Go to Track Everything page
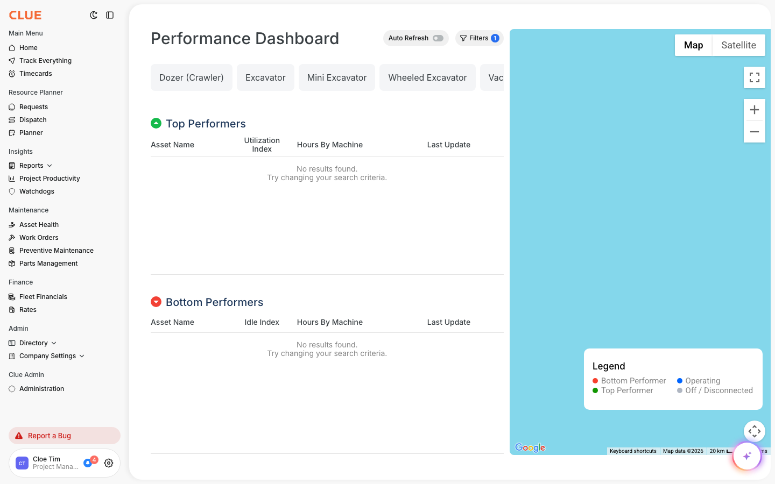The image size is (775, 484). [45, 61]
